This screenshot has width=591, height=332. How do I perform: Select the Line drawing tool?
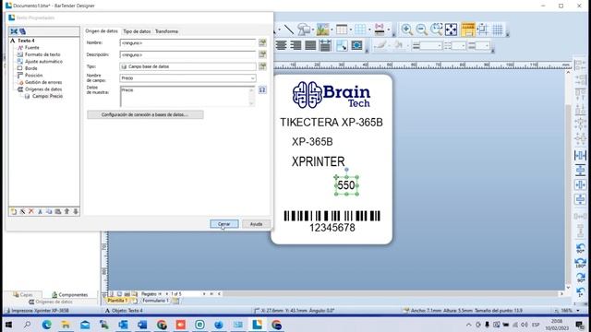pos(289,30)
